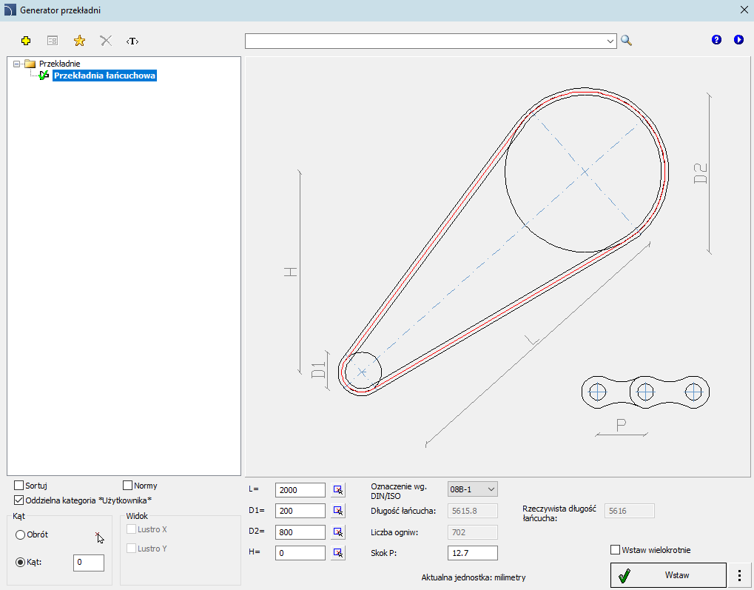Image resolution: width=754 pixels, height=590 pixels.
Task: Collapse the Przekładnie tree node
Action: pyautogui.click(x=17, y=64)
